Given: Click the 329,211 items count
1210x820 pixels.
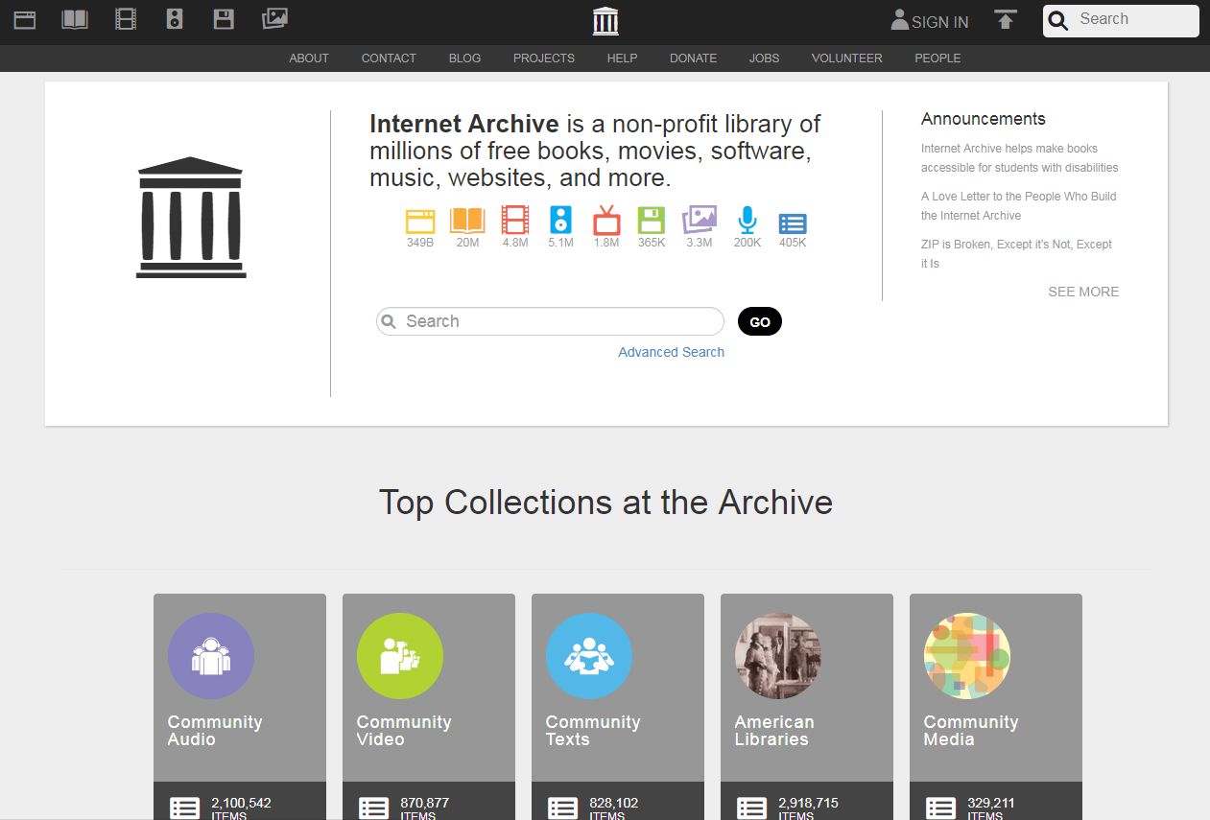Looking at the screenshot, I should (991, 803).
